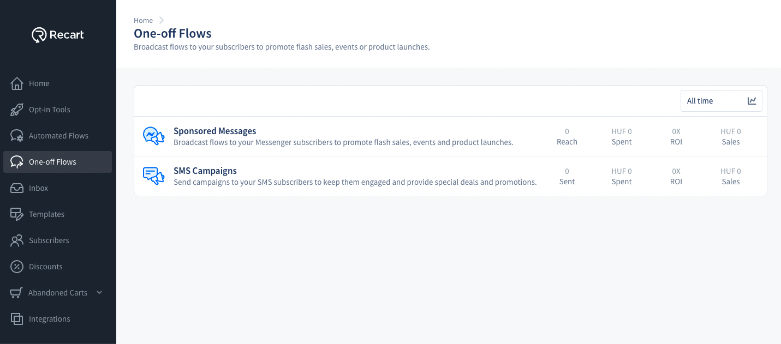The height and width of the screenshot is (344, 781).
Task: Open the SMS Campaigns title link
Action: click(205, 171)
